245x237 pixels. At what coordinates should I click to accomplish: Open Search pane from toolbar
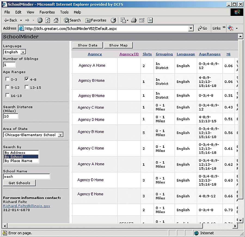(72, 20)
